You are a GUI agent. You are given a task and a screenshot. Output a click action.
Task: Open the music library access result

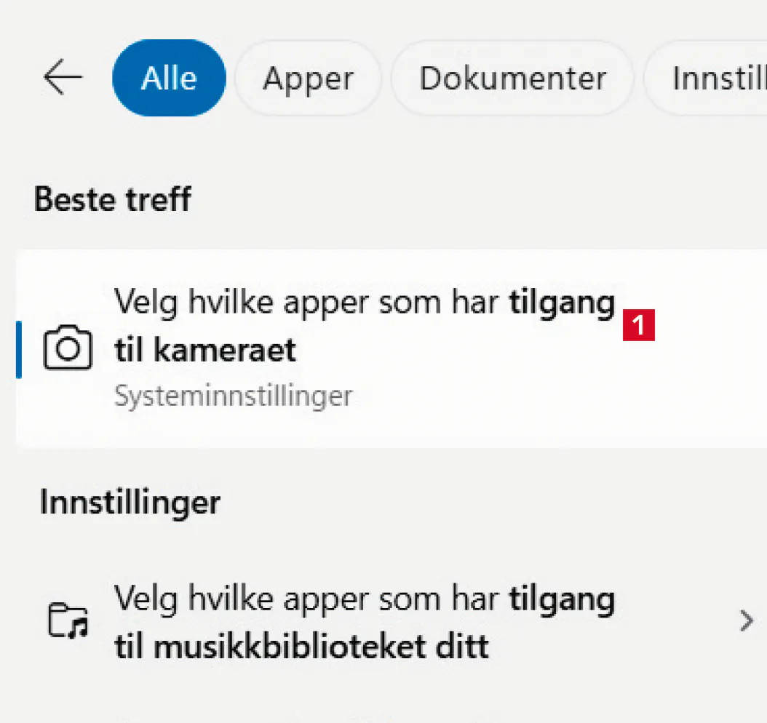pyautogui.click(x=364, y=622)
